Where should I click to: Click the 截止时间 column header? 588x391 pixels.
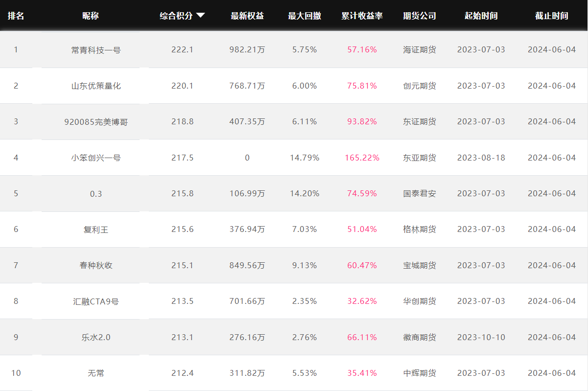pyautogui.click(x=552, y=16)
